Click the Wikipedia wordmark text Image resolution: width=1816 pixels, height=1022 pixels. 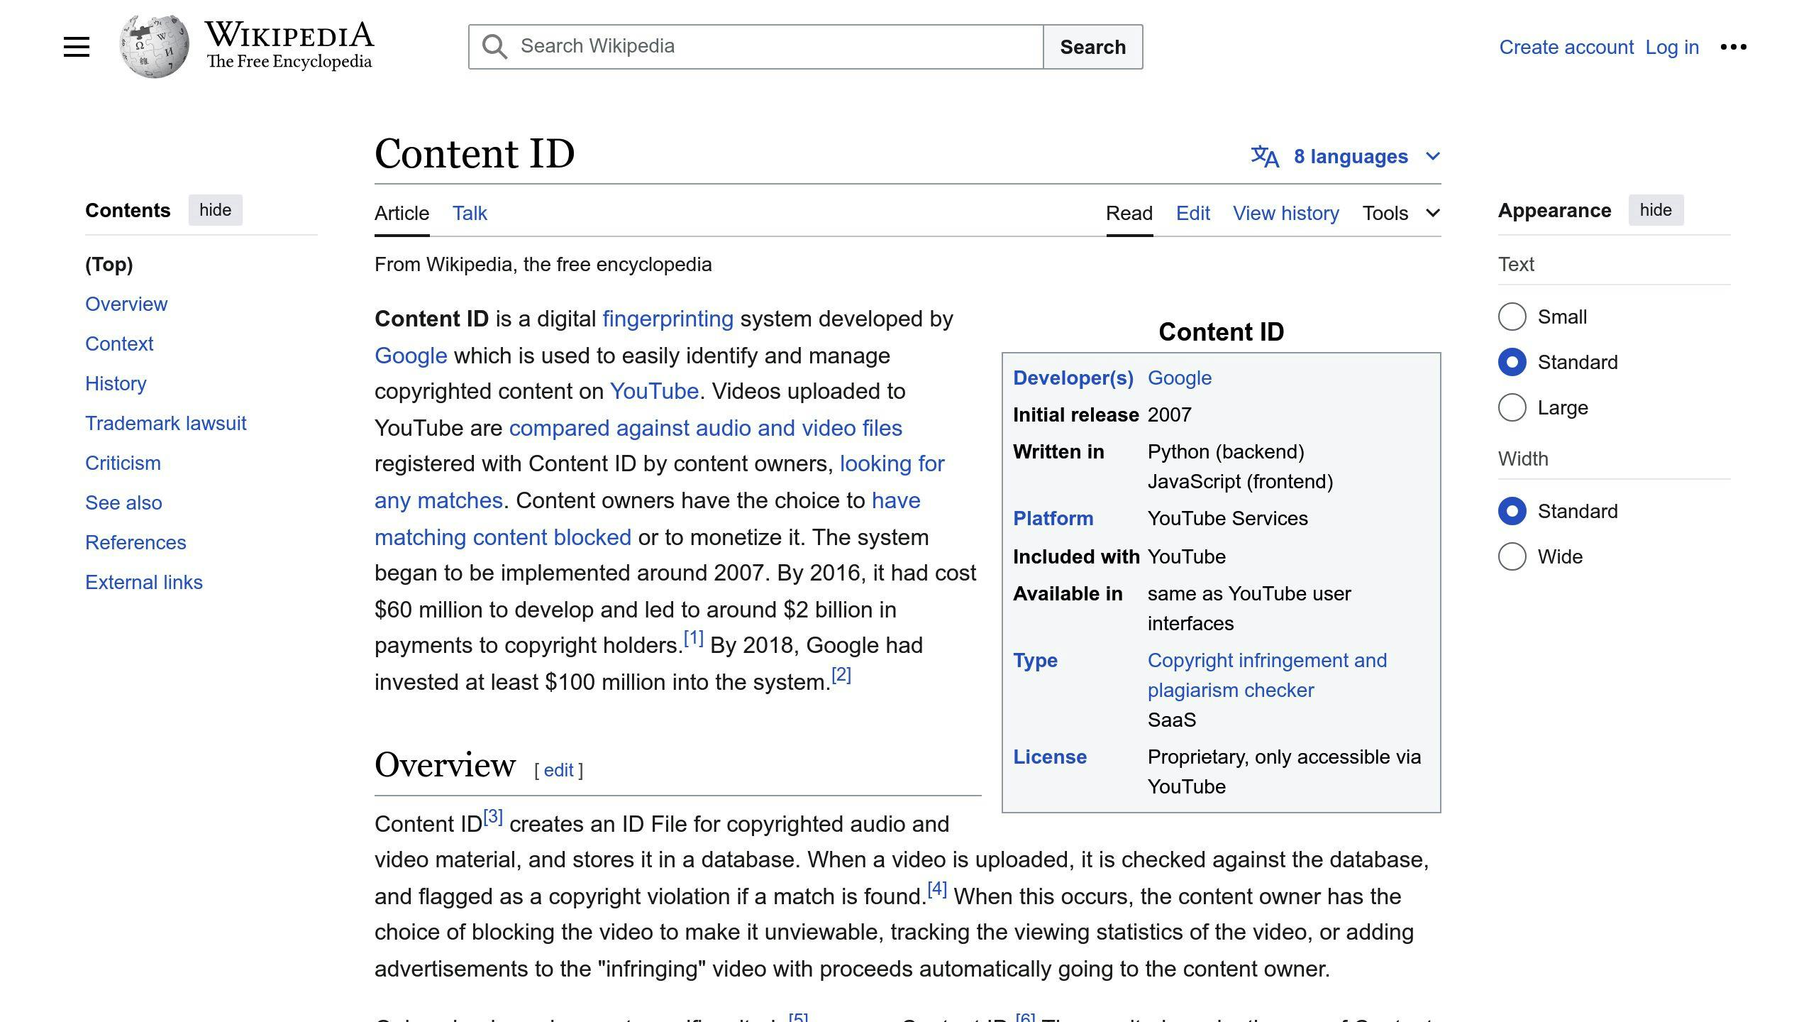click(x=289, y=35)
